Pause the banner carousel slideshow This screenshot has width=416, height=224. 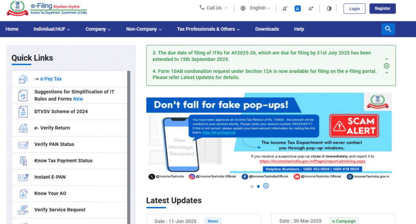point(266,186)
